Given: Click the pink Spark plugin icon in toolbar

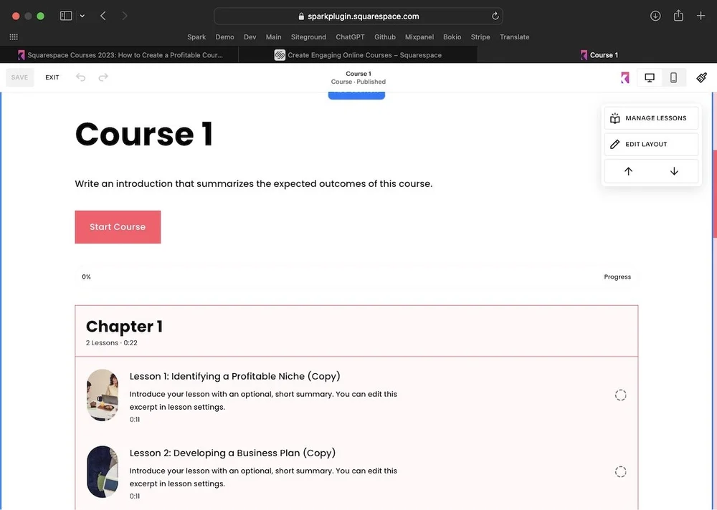Looking at the screenshot, I should (625, 77).
